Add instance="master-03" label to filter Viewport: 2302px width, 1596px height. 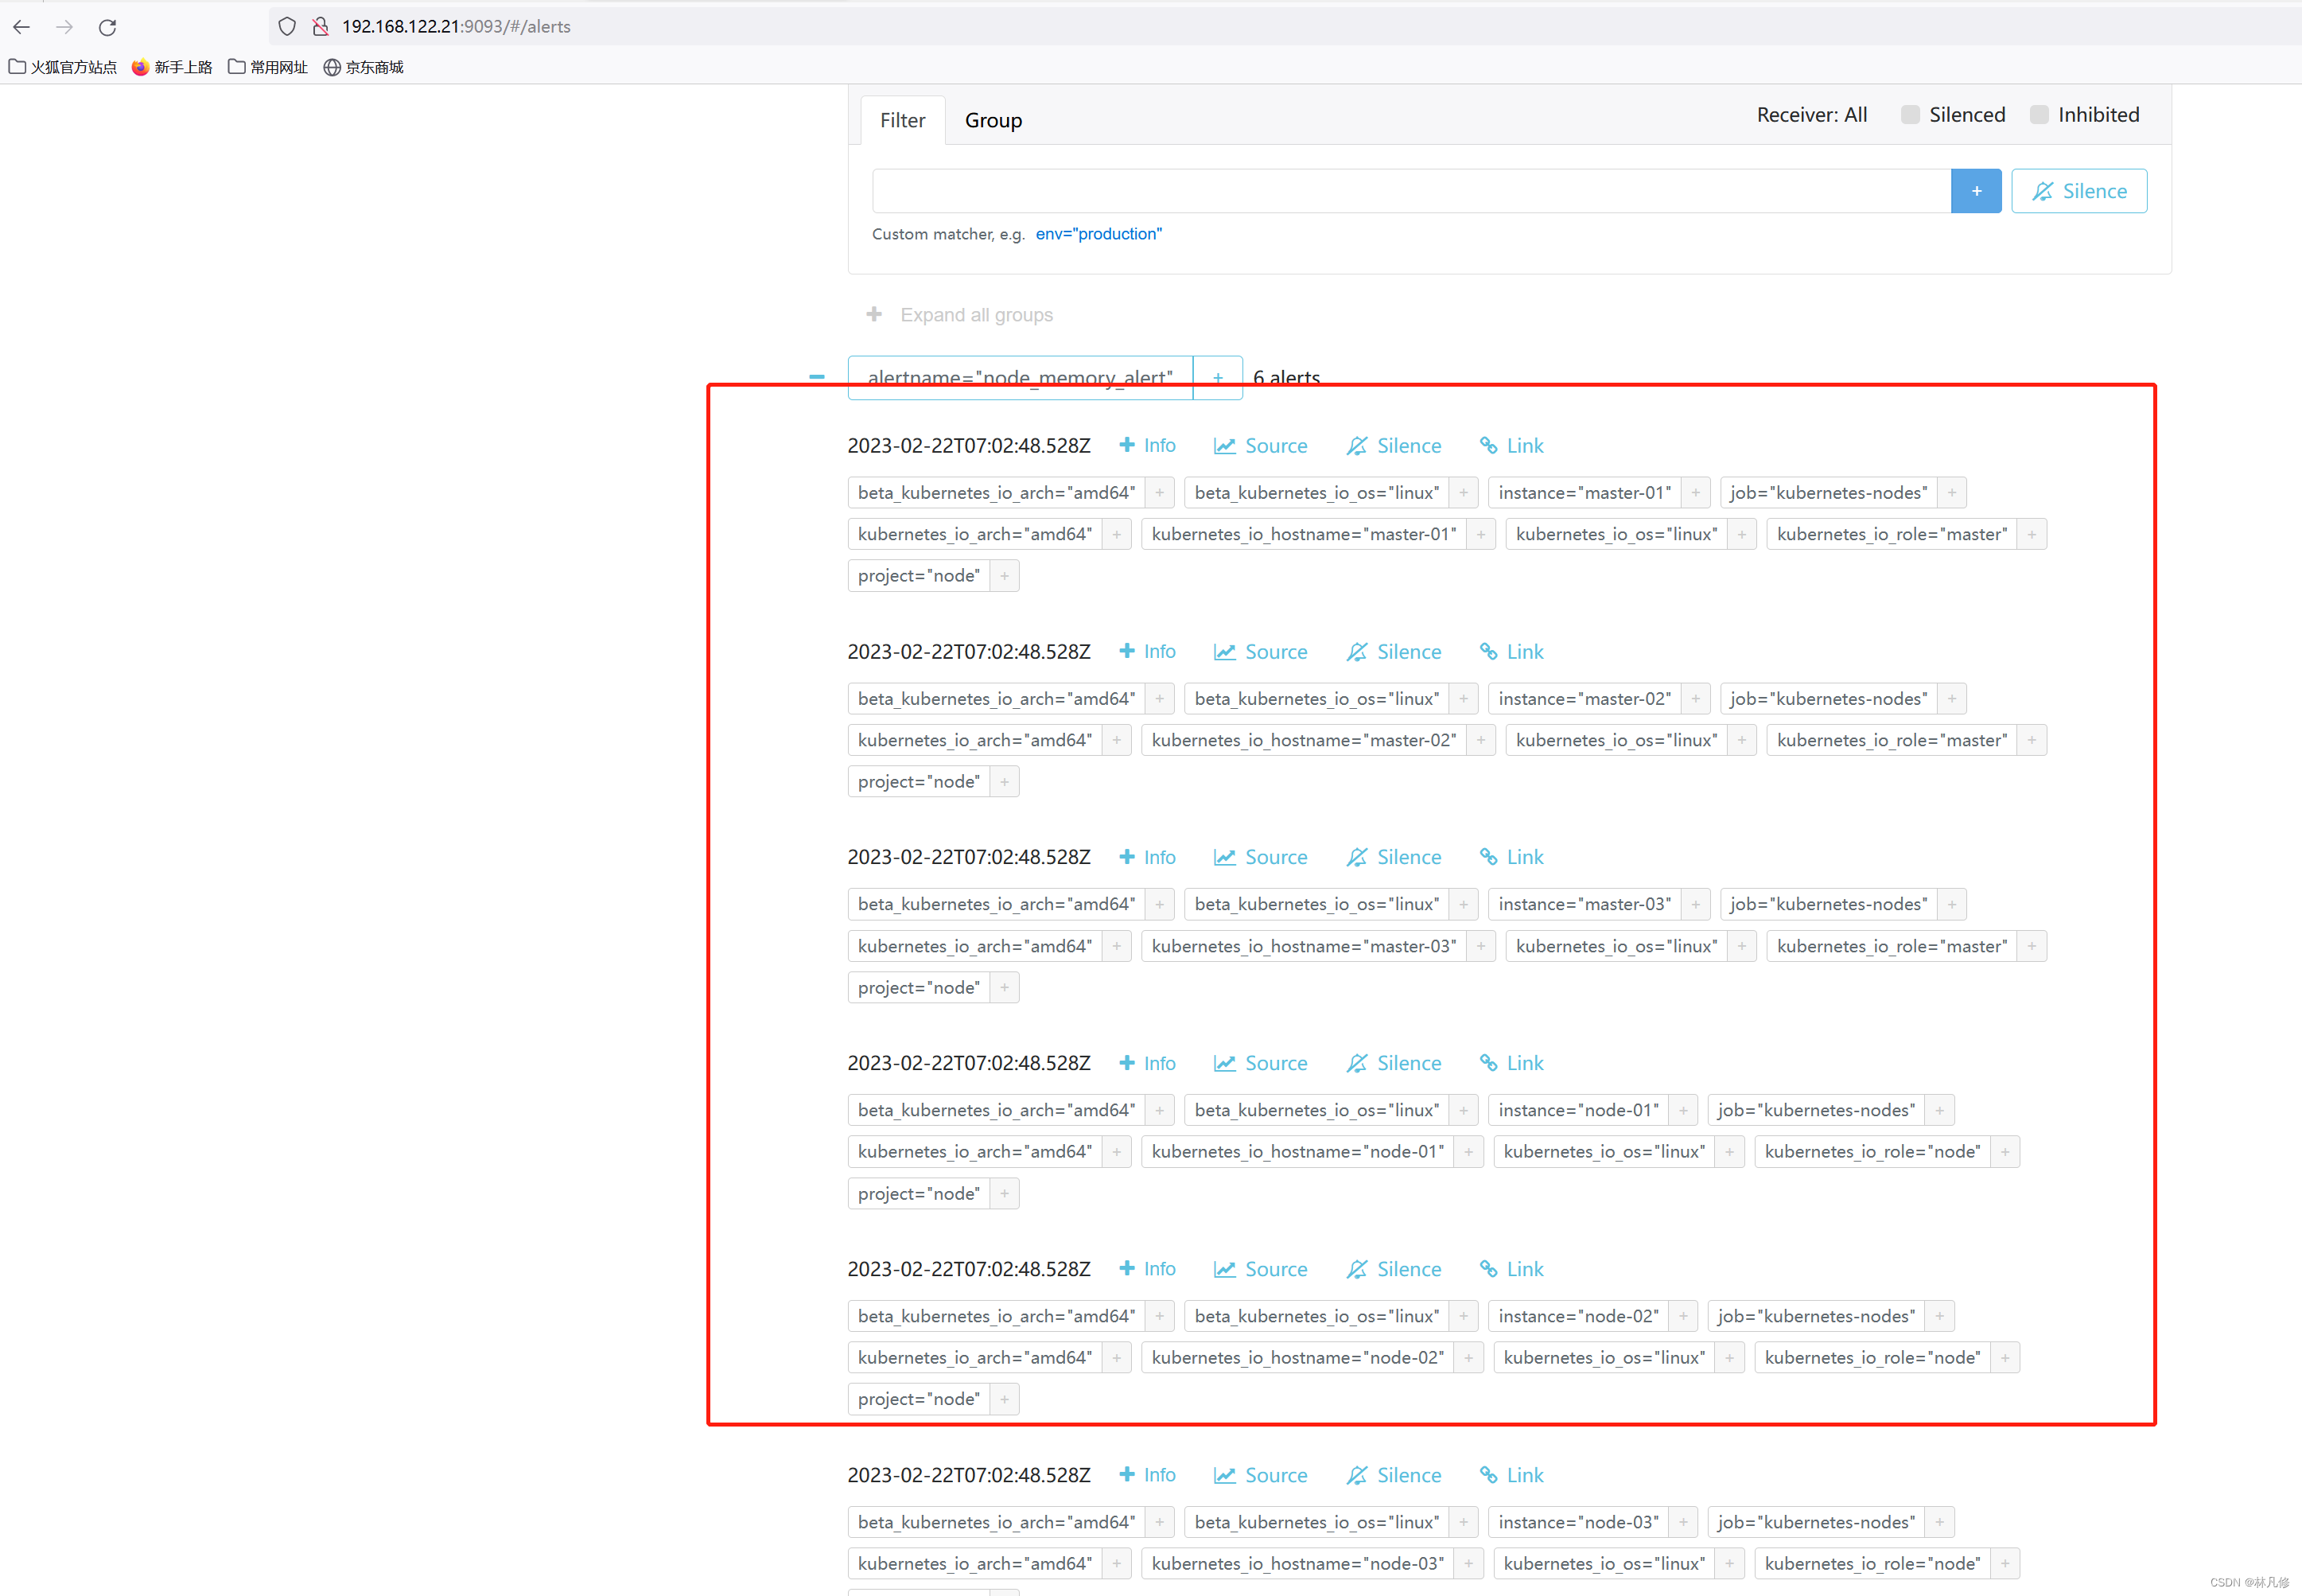[x=1695, y=905]
